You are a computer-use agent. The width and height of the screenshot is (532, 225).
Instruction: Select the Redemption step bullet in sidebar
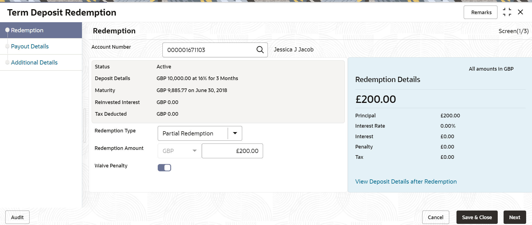pos(8,30)
